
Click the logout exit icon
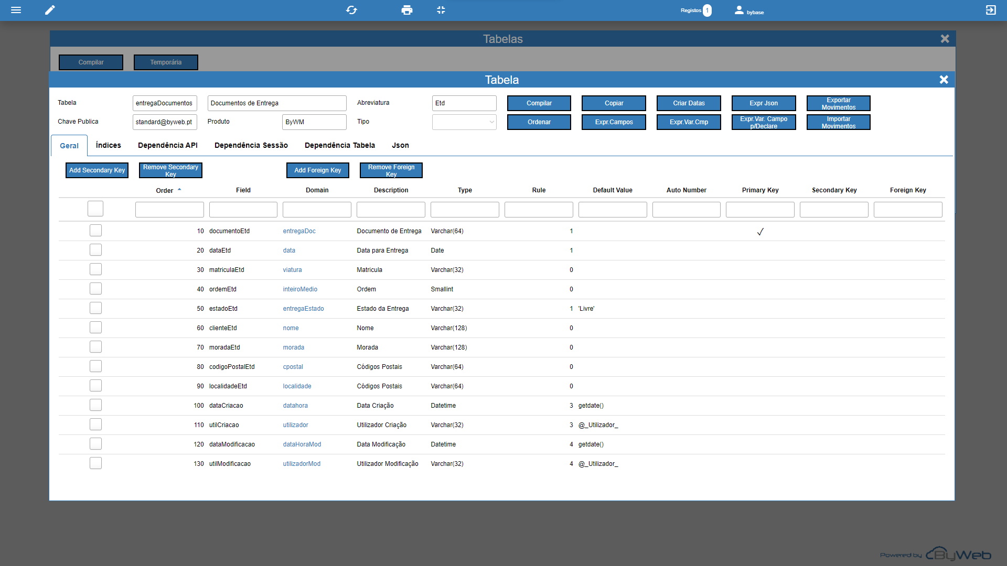(x=990, y=10)
